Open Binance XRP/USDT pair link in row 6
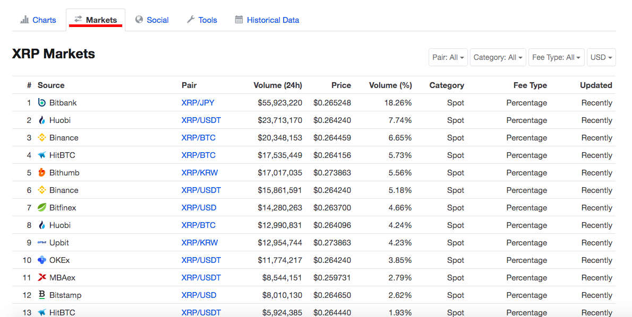 pyautogui.click(x=201, y=190)
